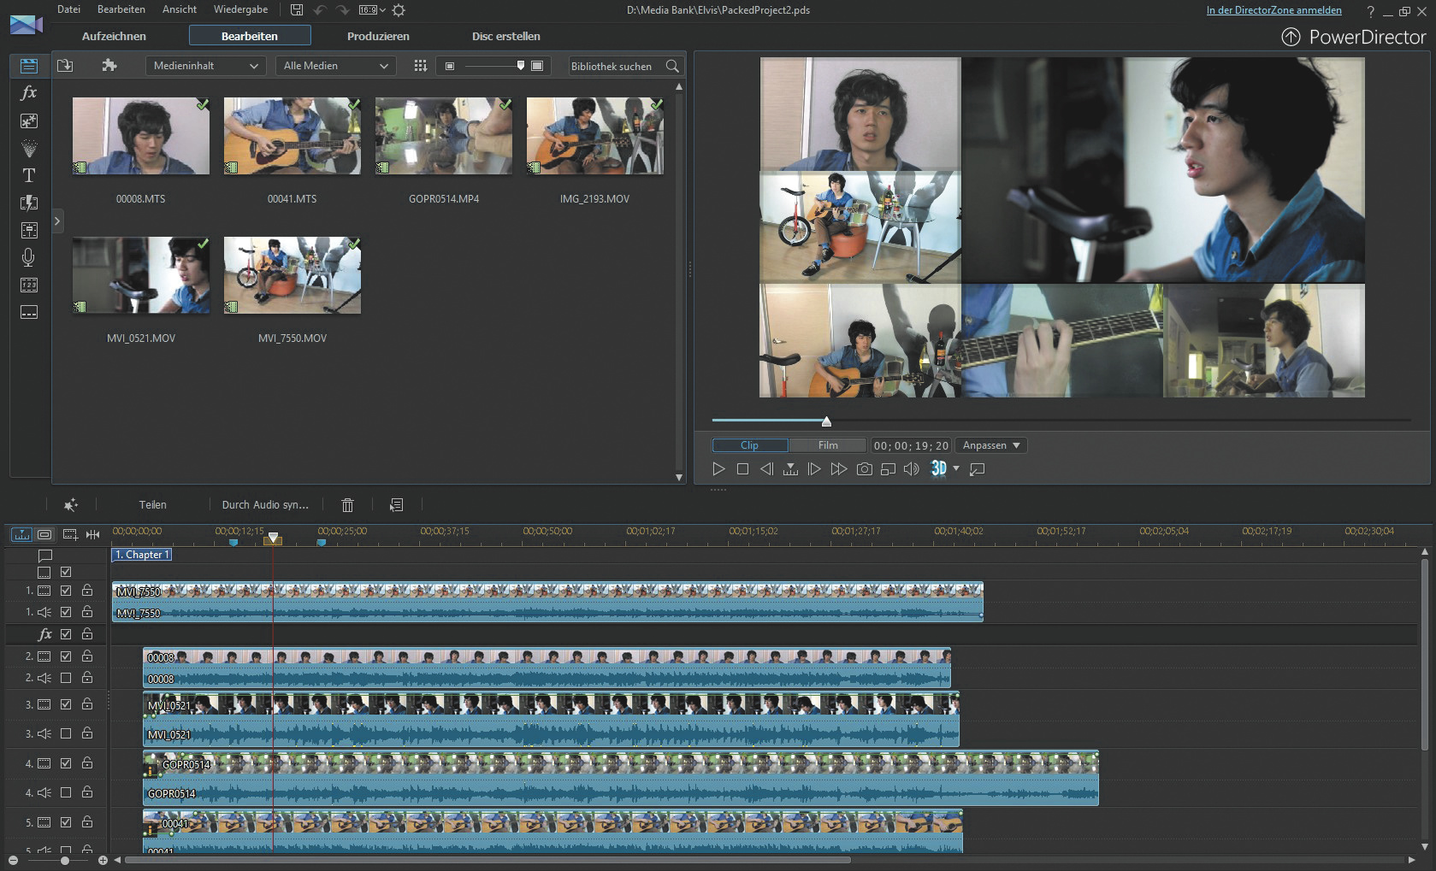
Task: Expand the Alle Medien filter dropdown
Action: click(x=335, y=66)
